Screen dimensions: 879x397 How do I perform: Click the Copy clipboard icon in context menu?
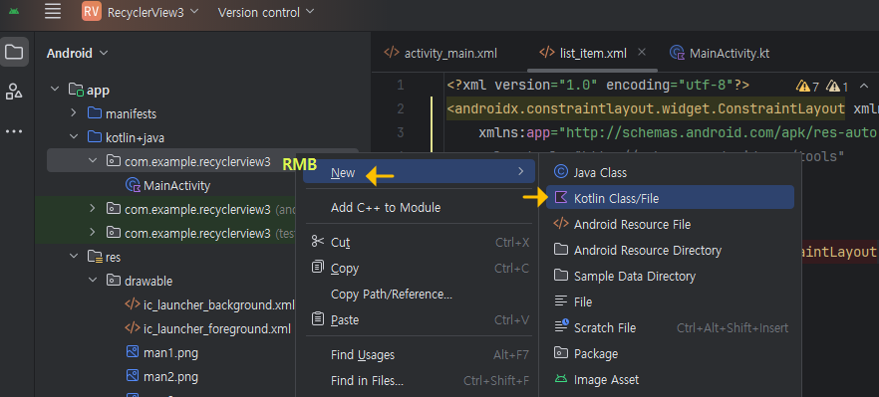pyautogui.click(x=318, y=267)
